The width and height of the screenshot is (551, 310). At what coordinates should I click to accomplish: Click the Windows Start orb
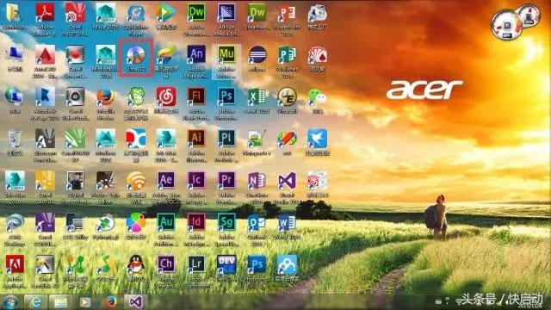click(x=10, y=302)
